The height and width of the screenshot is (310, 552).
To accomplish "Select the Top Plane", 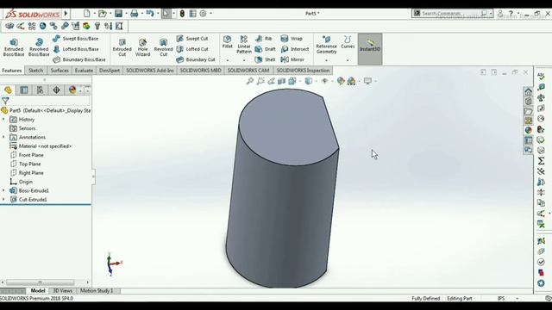I will [x=29, y=164].
